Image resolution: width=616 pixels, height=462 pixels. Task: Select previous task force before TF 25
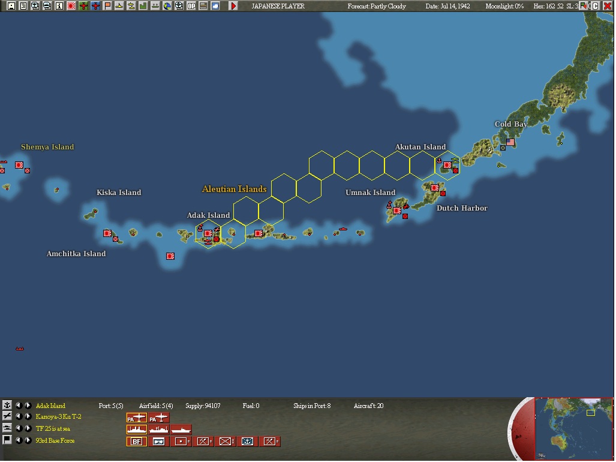pyautogui.click(x=19, y=428)
